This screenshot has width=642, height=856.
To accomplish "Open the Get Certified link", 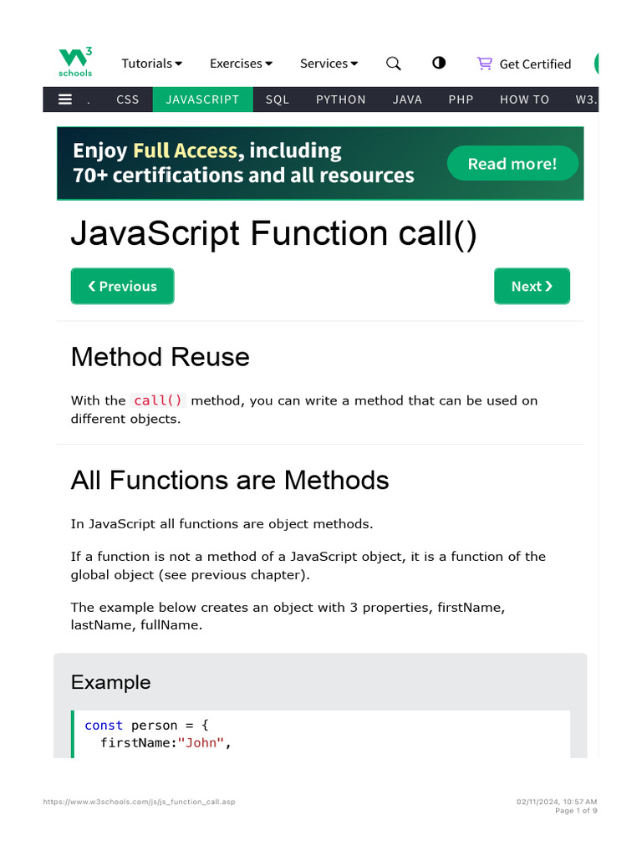I will [535, 64].
